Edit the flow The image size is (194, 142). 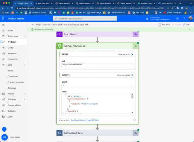(x=186, y=24)
